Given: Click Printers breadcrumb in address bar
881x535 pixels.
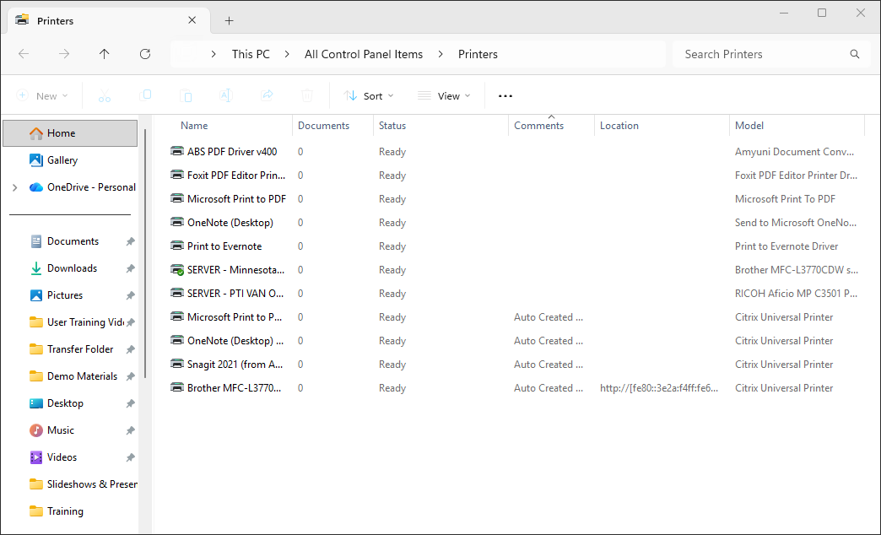Looking at the screenshot, I should click(x=478, y=54).
